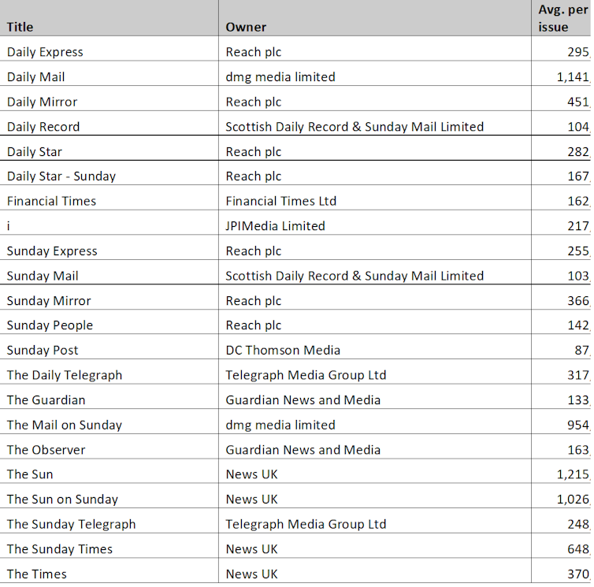Select the 1,215 circulation value cell
This screenshot has height=587, width=594.
tap(572, 474)
